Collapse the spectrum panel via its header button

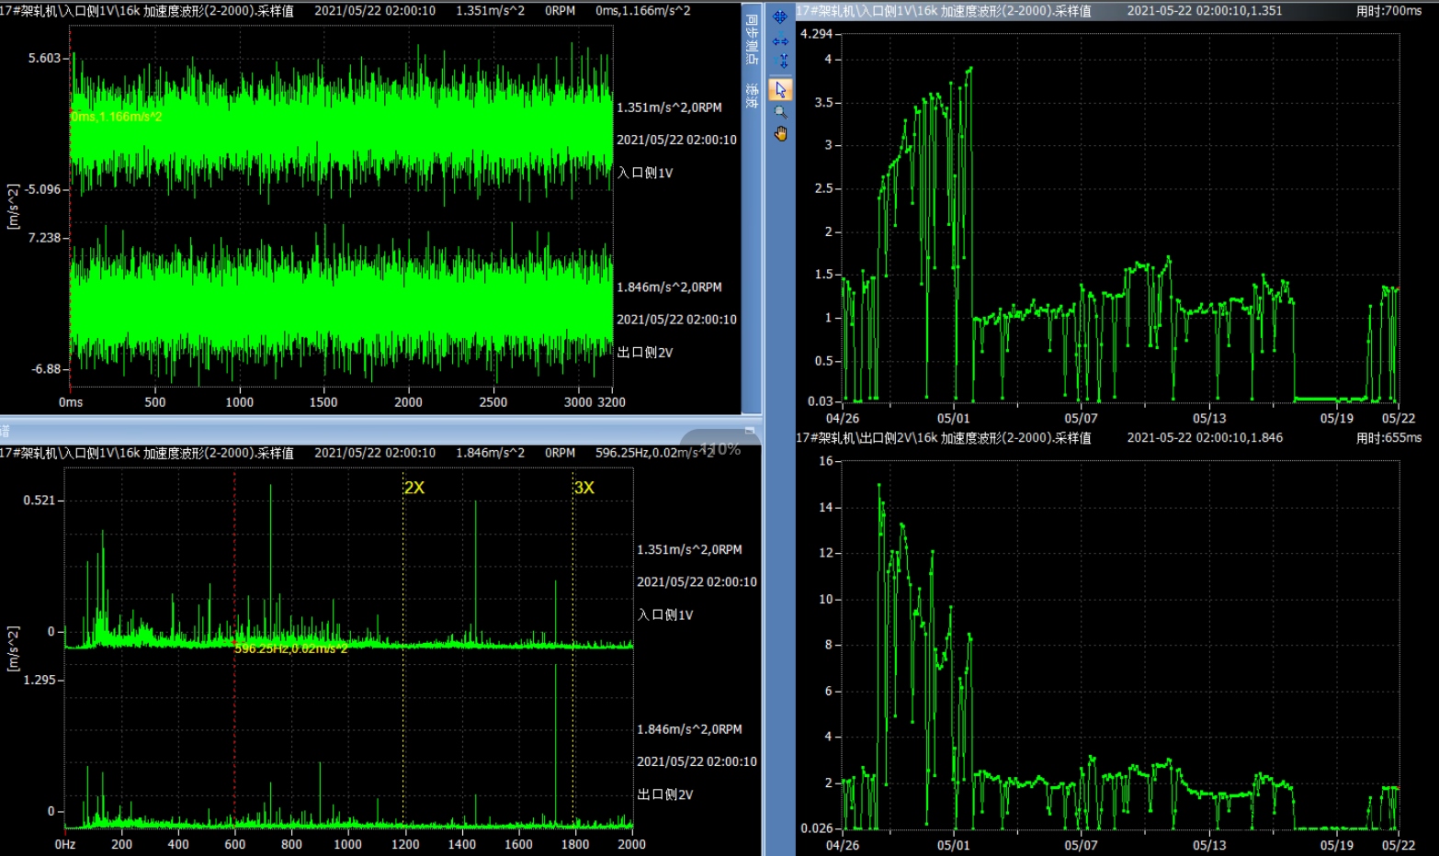tap(749, 431)
